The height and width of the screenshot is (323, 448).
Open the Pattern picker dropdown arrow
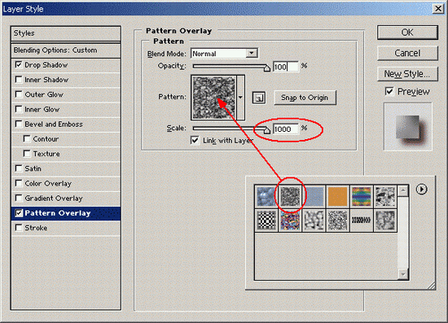tap(240, 98)
